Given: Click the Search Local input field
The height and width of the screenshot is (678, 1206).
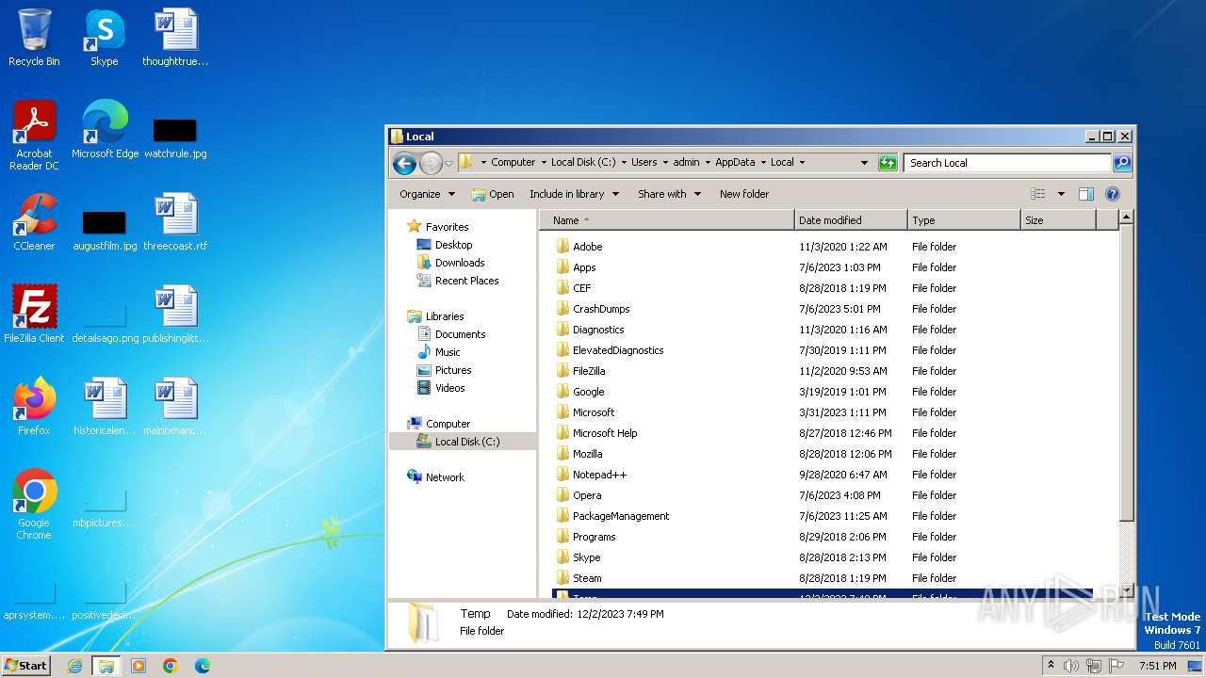Looking at the screenshot, I should pos(1007,163).
